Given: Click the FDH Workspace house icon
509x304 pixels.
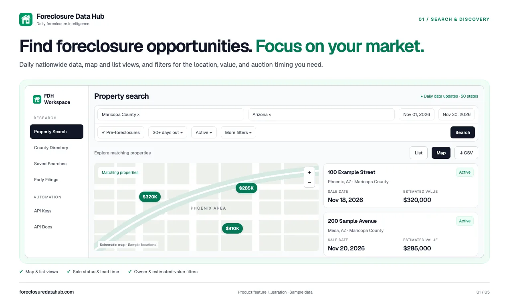Looking at the screenshot, I should (x=37, y=99).
